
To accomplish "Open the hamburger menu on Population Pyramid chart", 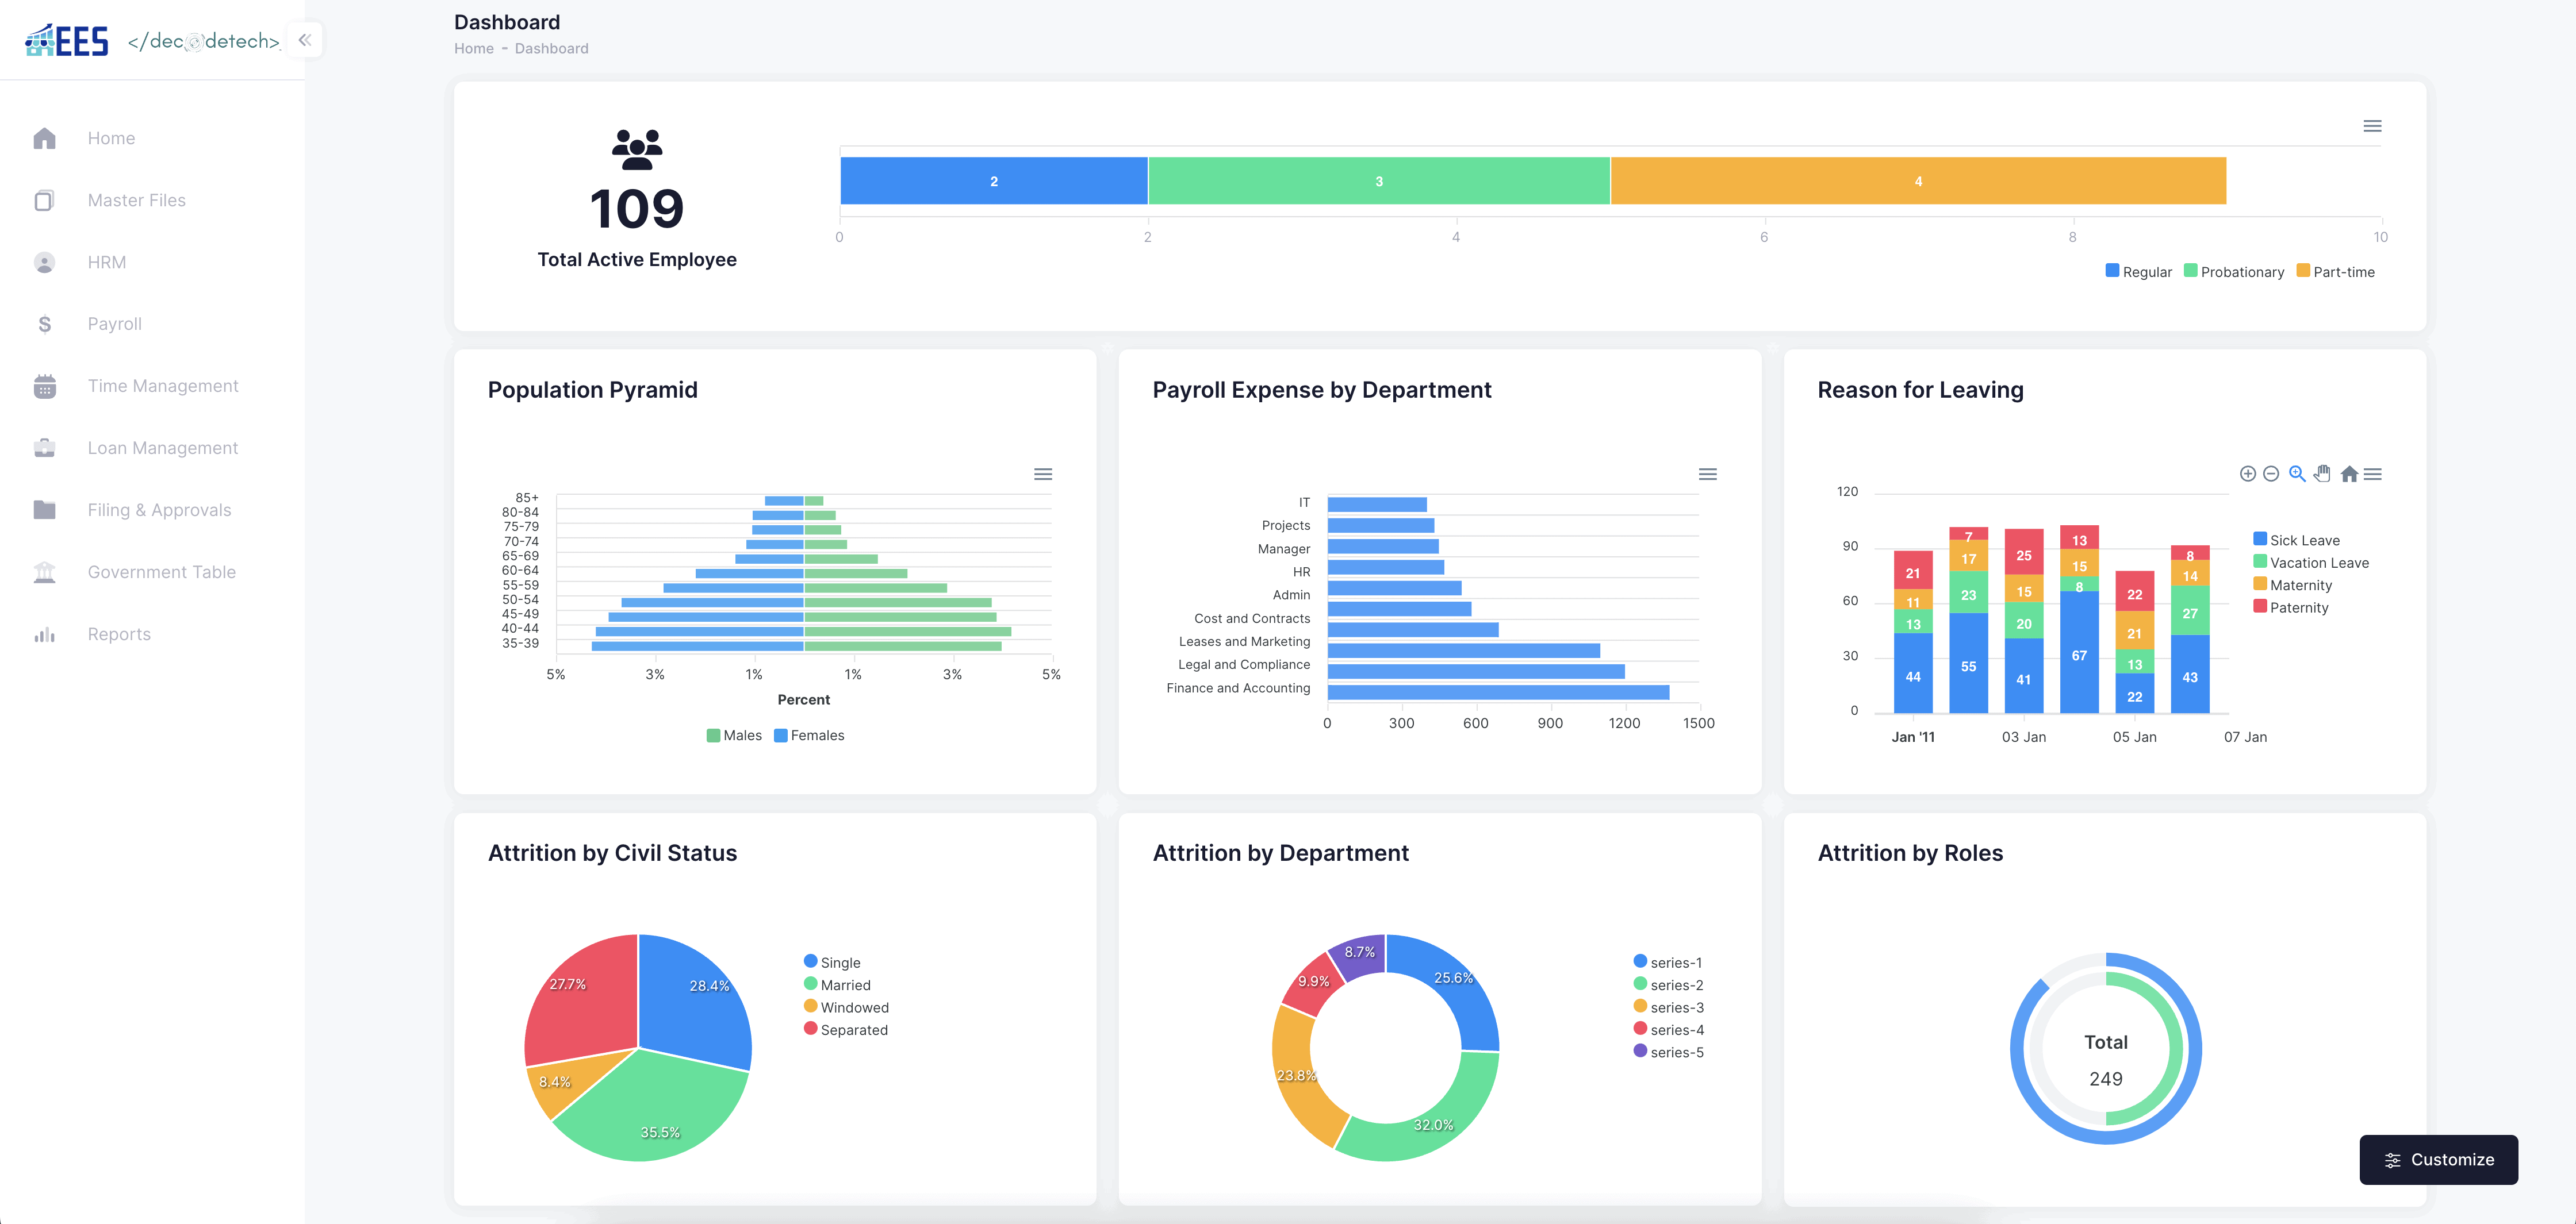I will [1043, 475].
